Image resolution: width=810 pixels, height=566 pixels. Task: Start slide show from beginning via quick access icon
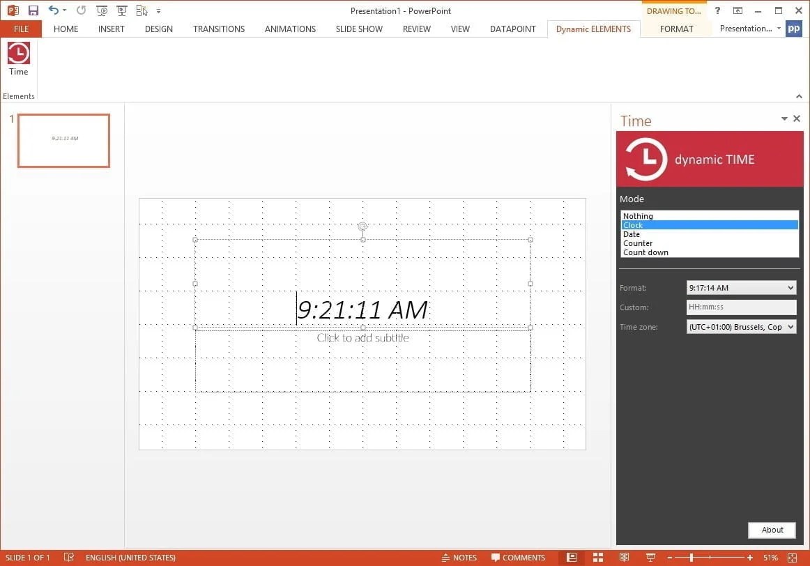click(x=102, y=10)
